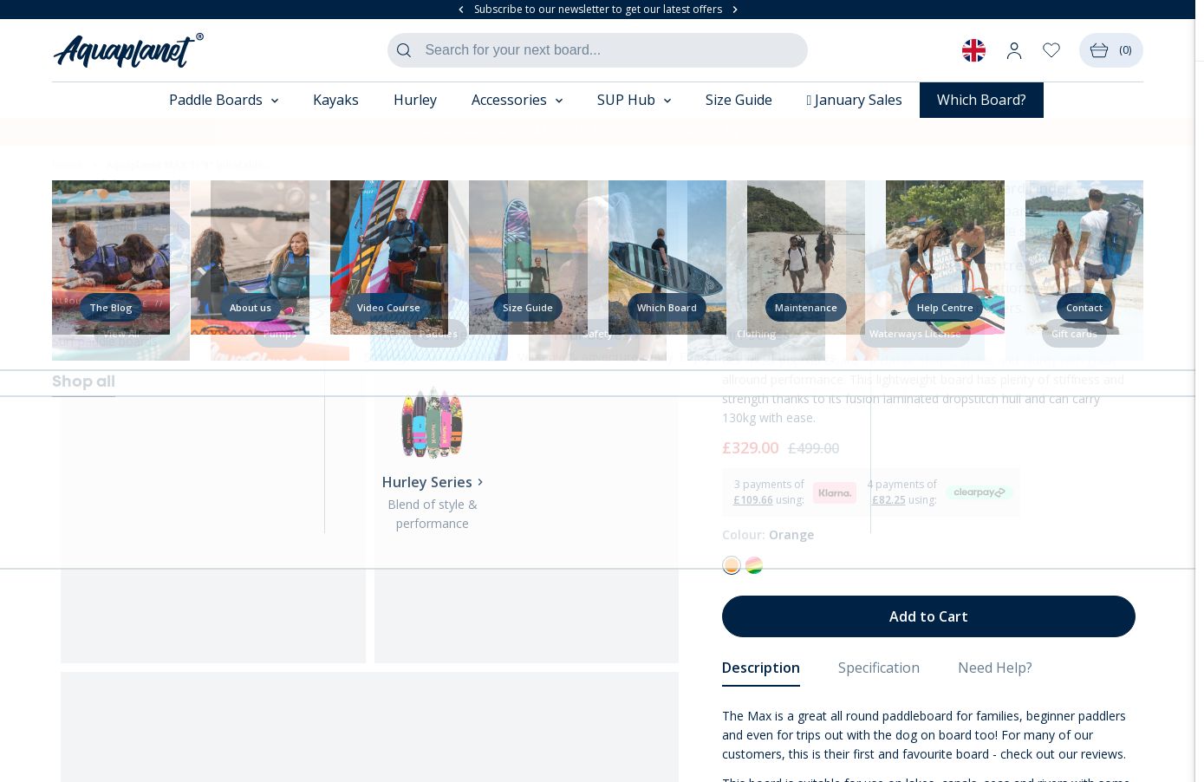Open the Size Guide image card
The height and width of the screenshot is (782, 1204).
528,257
